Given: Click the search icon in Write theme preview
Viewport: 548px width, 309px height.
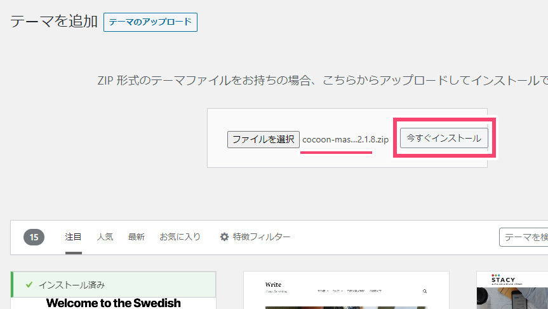Looking at the screenshot, I should (425, 291).
